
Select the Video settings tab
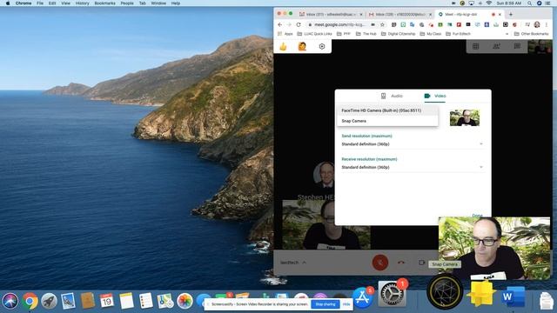pos(435,96)
